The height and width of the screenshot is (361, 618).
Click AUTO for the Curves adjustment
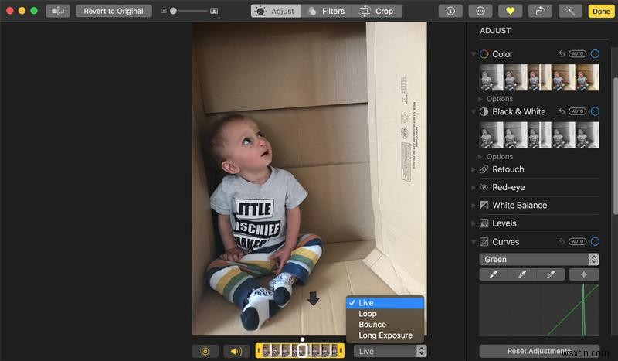(x=577, y=241)
